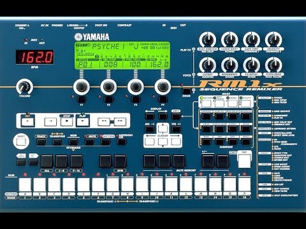The height and width of the screenshot is (229, 306).
Task: Click the CLOCK SHIFT knob
Action: click(229, 40)
